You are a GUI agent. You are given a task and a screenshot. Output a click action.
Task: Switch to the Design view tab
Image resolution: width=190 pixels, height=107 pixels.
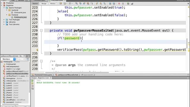coord(44,4)
